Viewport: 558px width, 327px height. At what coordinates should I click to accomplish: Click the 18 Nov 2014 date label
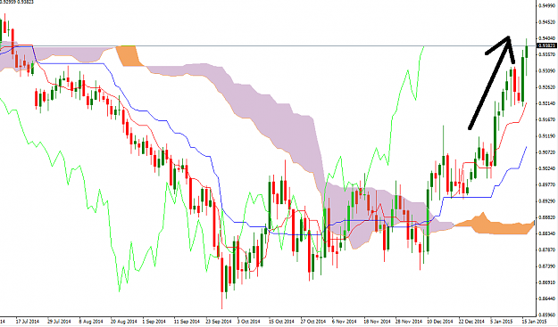click(x=377, y=322)
